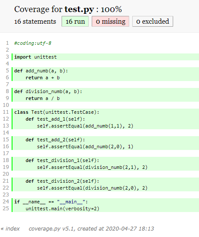Click the 'def test_division_1(self):' line
The image size is (199, 237).
[x=106, y=160]
